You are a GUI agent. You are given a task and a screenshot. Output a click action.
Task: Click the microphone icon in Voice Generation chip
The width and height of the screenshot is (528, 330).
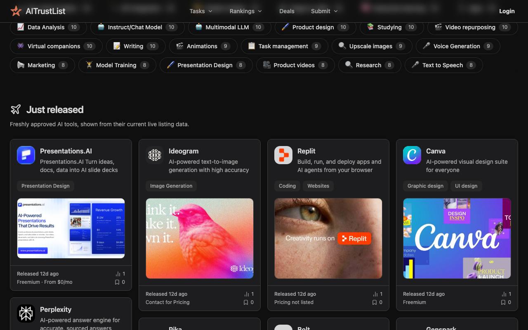[427, 46]
